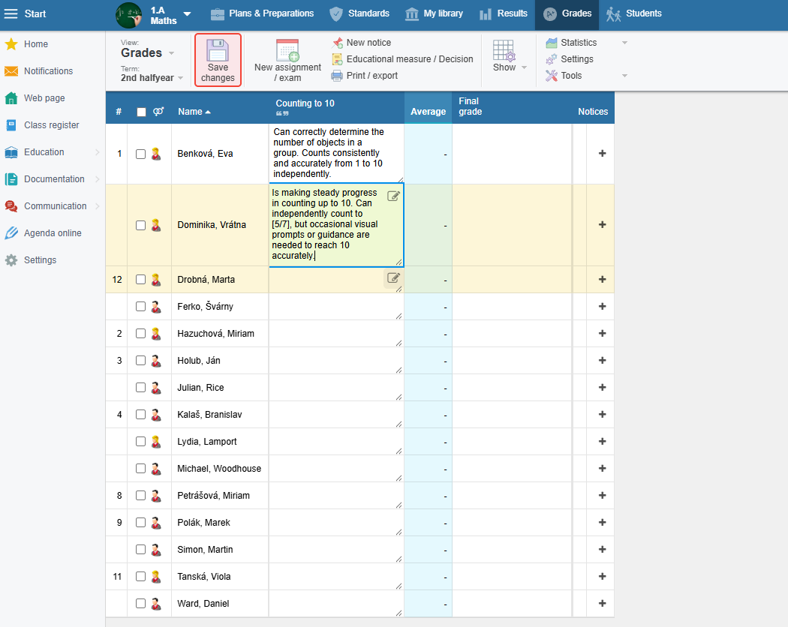Viewport: 788px width, 627px height.
Task: Click the Statistics chart icon
Action: (x=552, y=43)
